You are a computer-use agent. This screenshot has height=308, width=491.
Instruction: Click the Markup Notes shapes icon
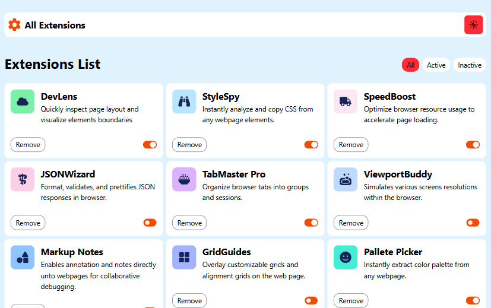tap(23, 258)
